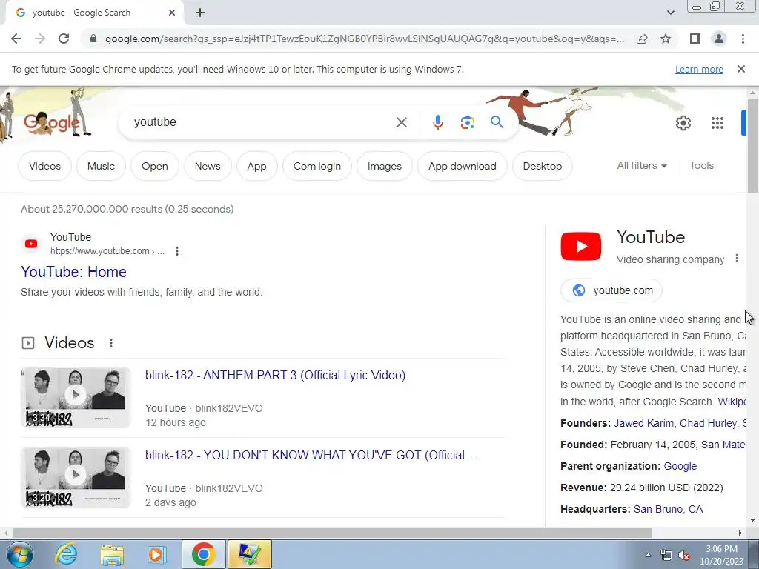
Task: Launch Internet Explorer from taskbar
Action: coord(66,554)
